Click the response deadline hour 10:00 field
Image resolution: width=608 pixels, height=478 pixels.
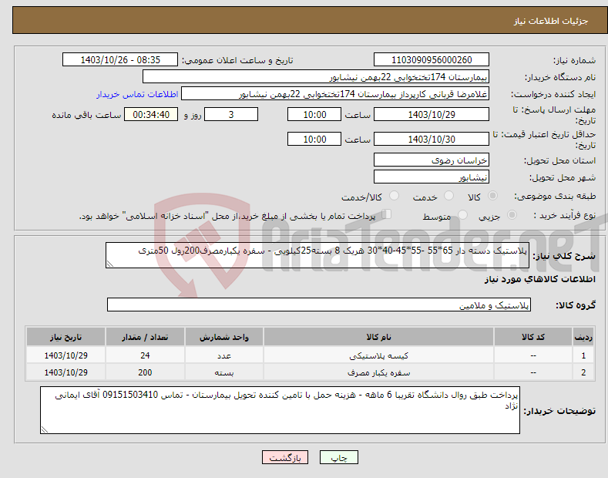(x=314, y=114)
